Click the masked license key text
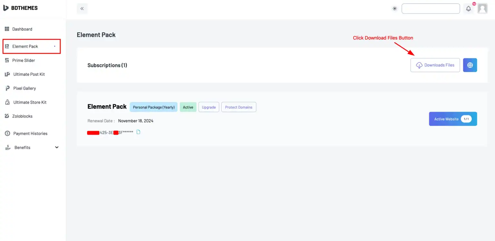495x241 pixels. pos(110,132)
